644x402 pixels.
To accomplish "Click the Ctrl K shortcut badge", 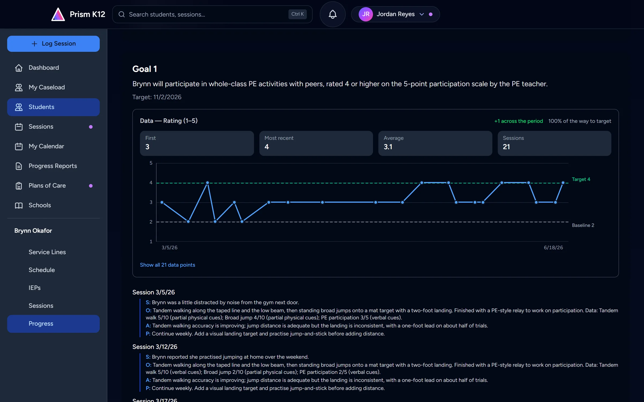I will pyautogui.click(x=297, y=14).
